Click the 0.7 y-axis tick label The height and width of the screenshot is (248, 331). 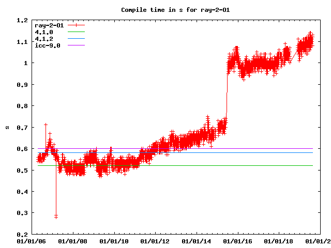21,127
